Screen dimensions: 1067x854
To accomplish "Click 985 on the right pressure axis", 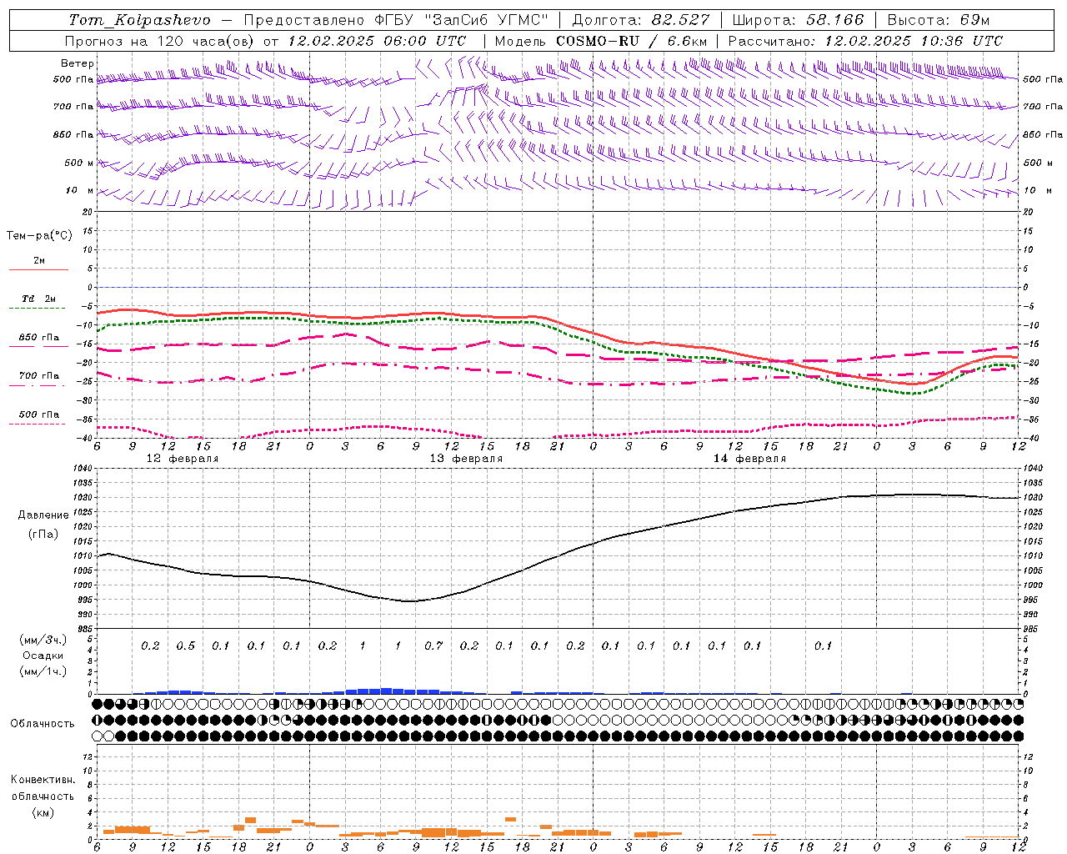I will [x=1031, y=630].
